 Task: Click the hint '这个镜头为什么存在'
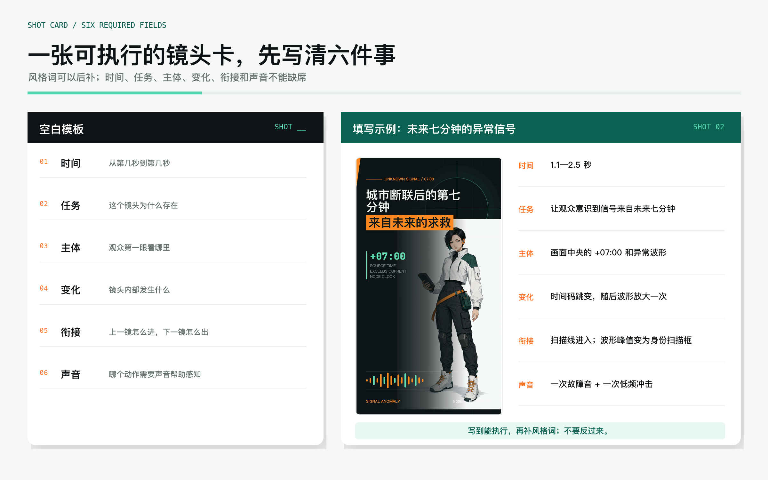[143, 205]
